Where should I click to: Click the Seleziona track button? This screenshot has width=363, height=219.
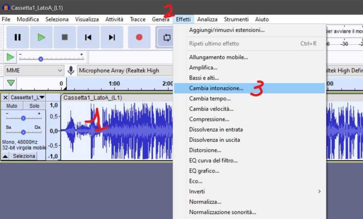click(24, 156)
